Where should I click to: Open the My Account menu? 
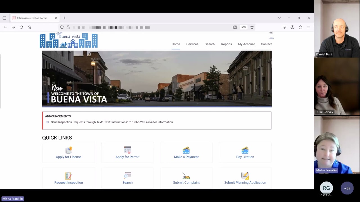pos(246,44)
